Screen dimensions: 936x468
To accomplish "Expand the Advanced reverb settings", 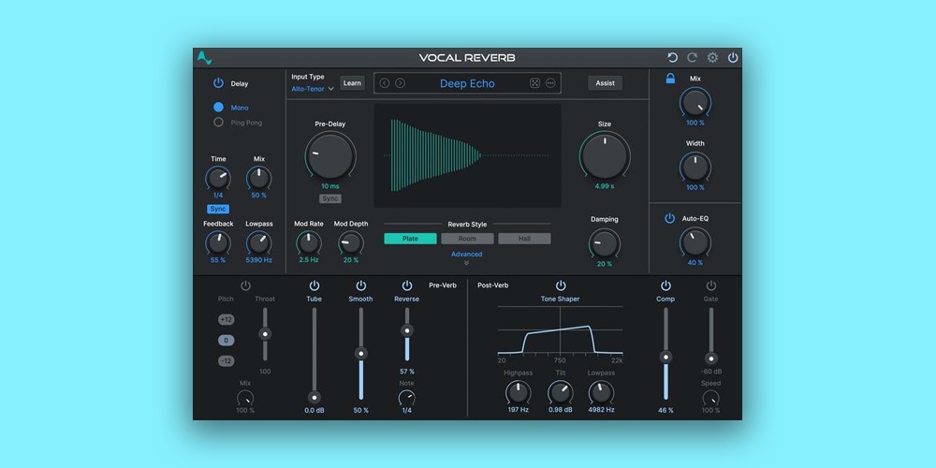I will 466,258.
